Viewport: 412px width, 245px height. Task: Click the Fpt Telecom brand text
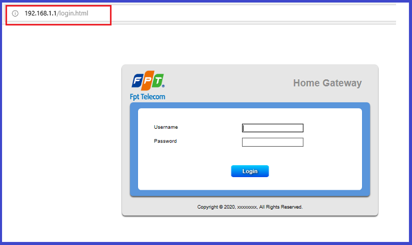[147, 97]
